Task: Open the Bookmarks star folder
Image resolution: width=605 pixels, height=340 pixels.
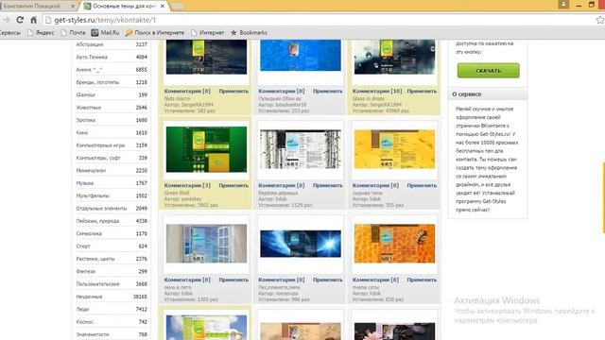Action: (x=249, y=33)
